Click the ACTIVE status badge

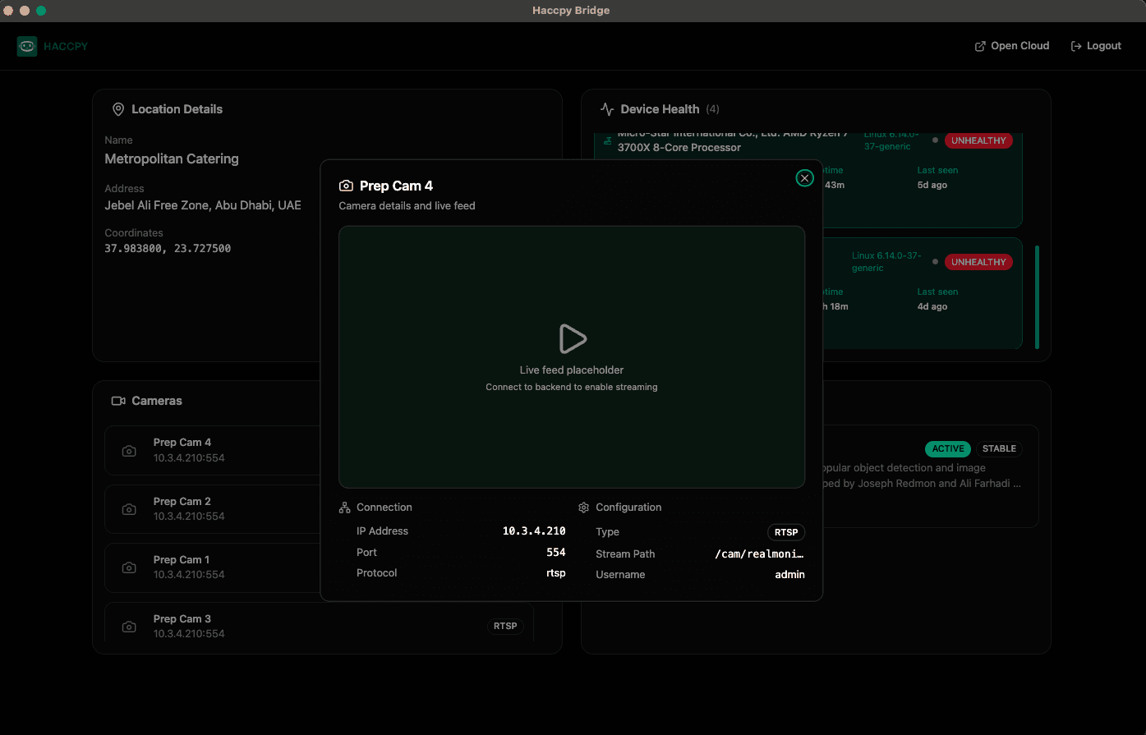(947, 448)
